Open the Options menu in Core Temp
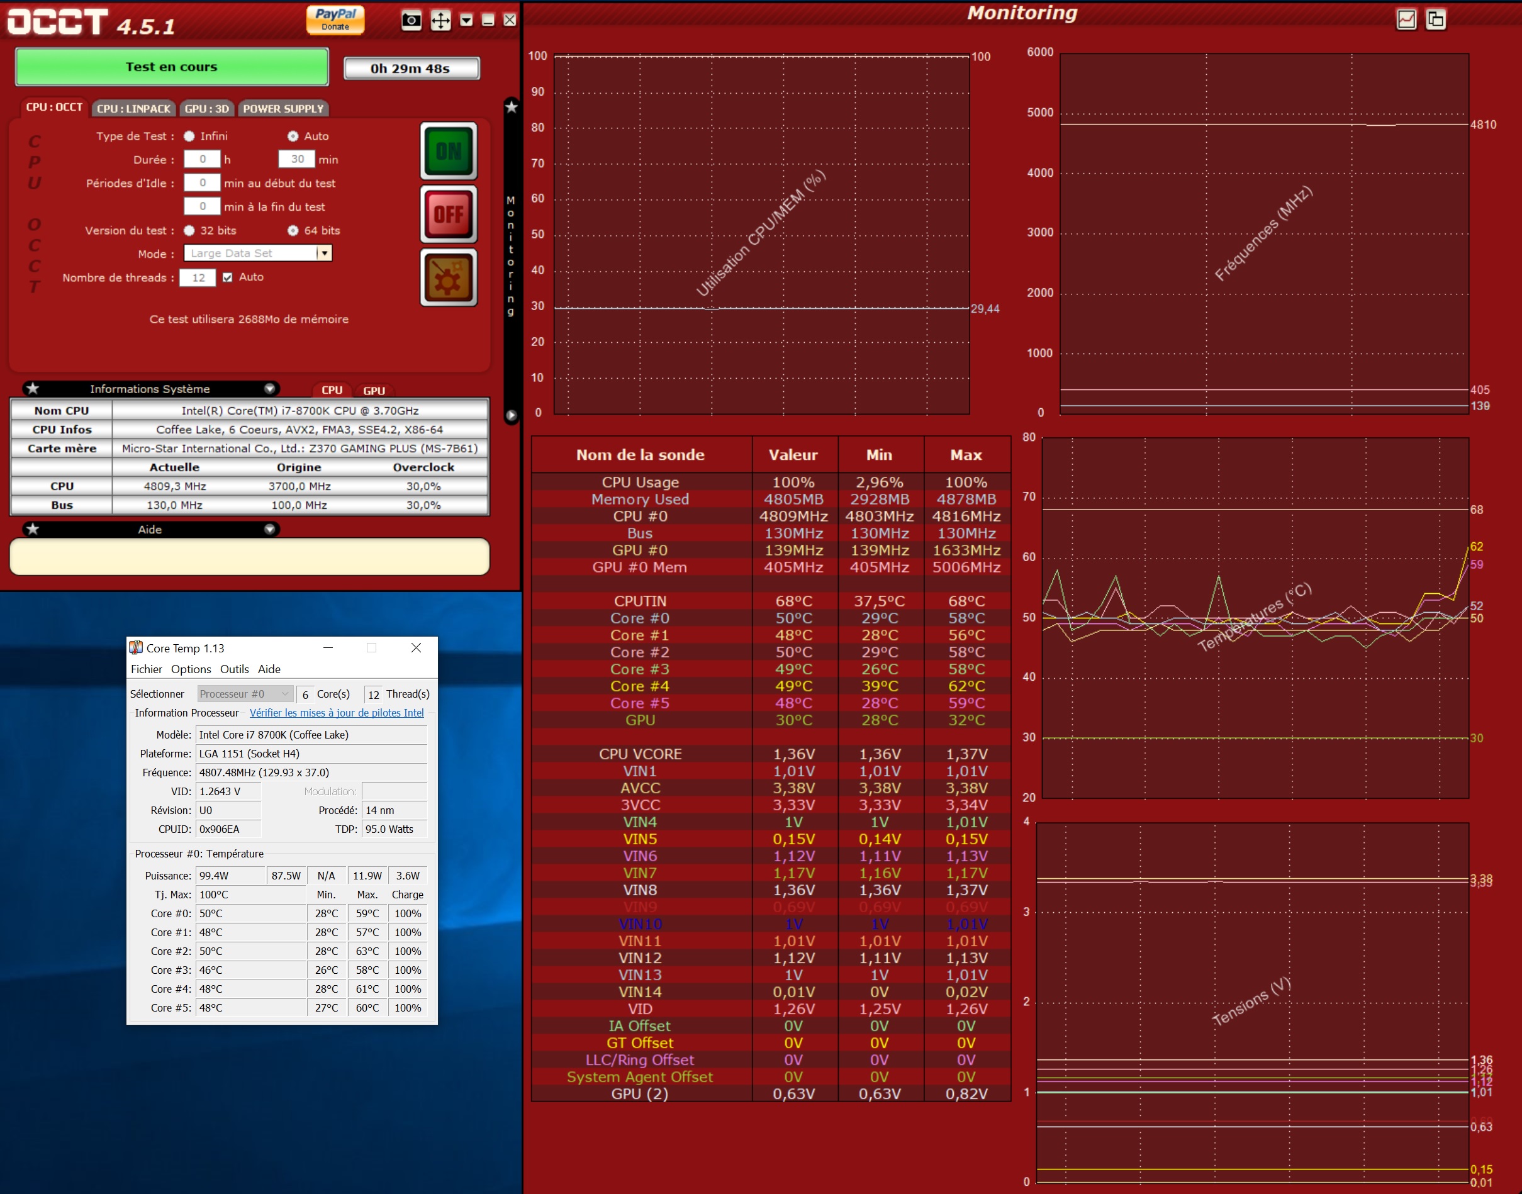 (191, 669)
